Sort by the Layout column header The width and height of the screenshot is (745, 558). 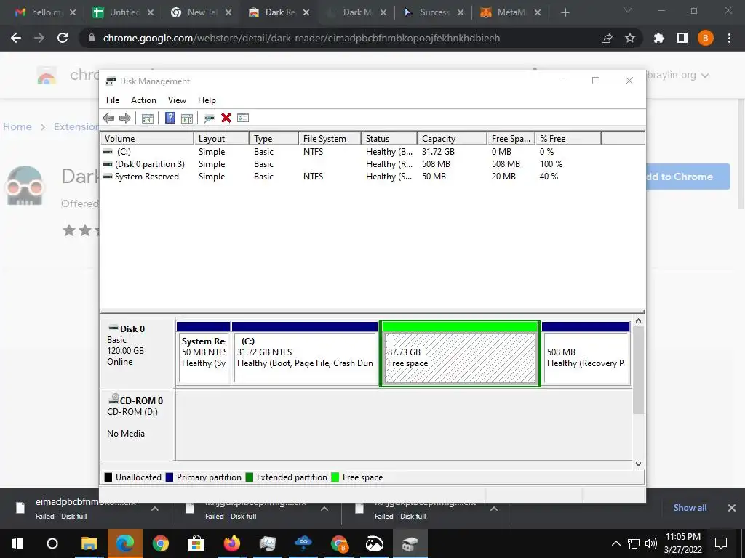[x=221, y=139]
